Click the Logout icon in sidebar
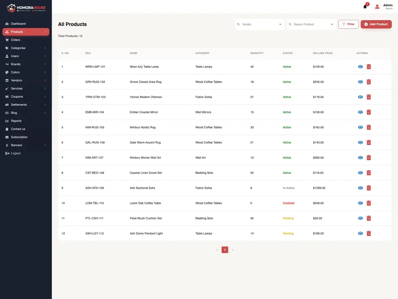Screen dimensions: 398x299 (x=7, y=153)
